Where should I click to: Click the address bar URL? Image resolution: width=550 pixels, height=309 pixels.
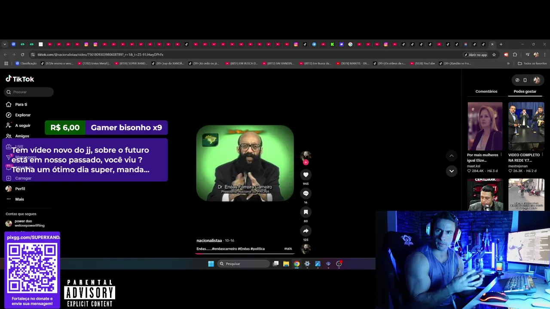(x=100, y=55)
